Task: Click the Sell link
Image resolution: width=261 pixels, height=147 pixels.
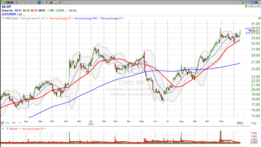Action: coord(14,123)
